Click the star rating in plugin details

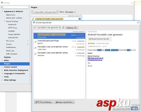point(91,43)
